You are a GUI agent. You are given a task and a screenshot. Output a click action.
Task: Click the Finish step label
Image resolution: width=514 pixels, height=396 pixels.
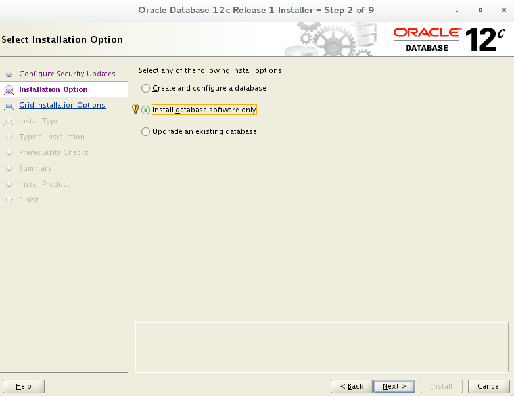pyautogui.click(x=30, y=200)
